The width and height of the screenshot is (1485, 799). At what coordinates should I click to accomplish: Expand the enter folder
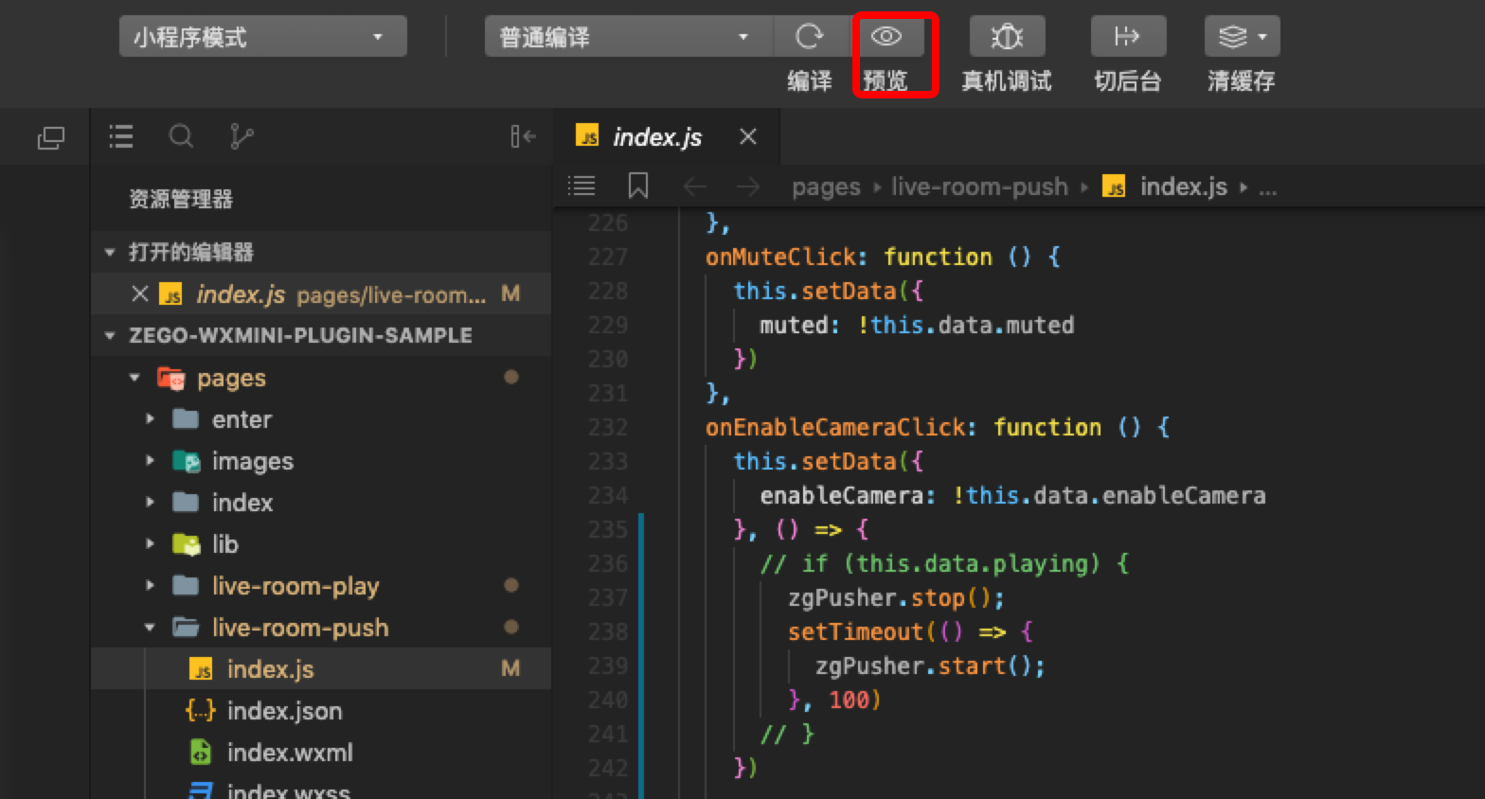[150, 419]
